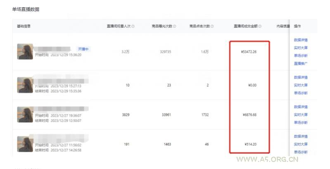Open 数据详情 for the 开播中 live session
The width and height of the screenshot is (330, 169).
301,40
